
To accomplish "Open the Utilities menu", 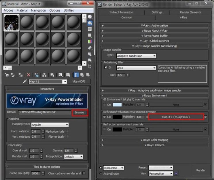I will click(69, 10).
